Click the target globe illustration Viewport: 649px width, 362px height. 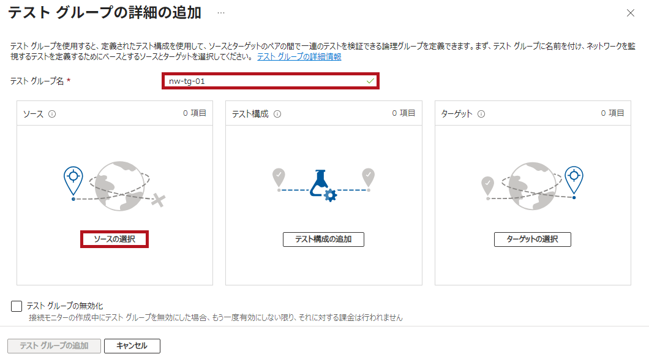tap(532, 186)
